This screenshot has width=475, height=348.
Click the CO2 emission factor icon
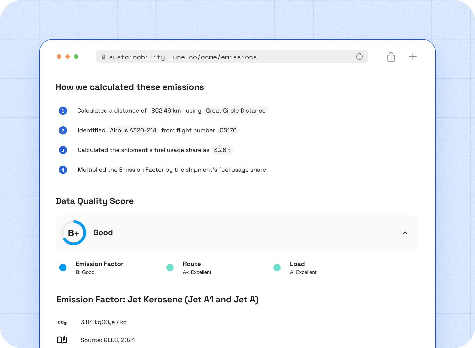[x=62, y=322]
